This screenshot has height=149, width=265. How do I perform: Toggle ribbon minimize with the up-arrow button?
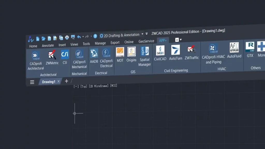[177, 40]
